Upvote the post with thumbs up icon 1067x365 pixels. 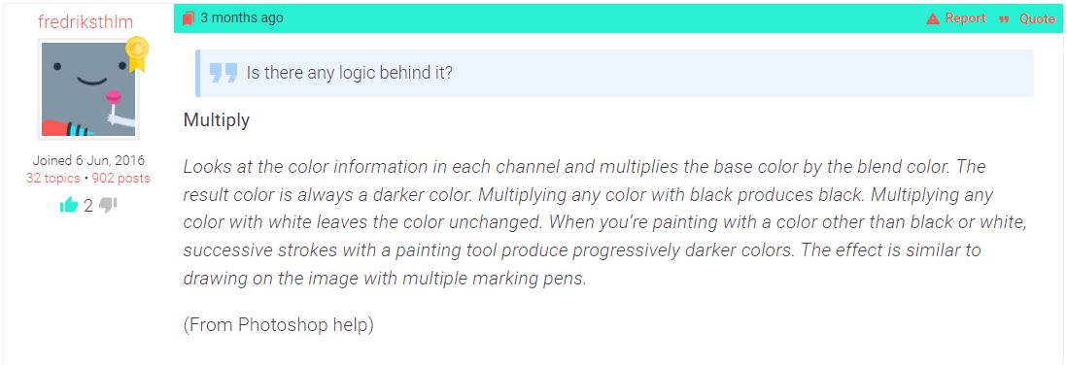pyautogui.click(x=69, y=205)
